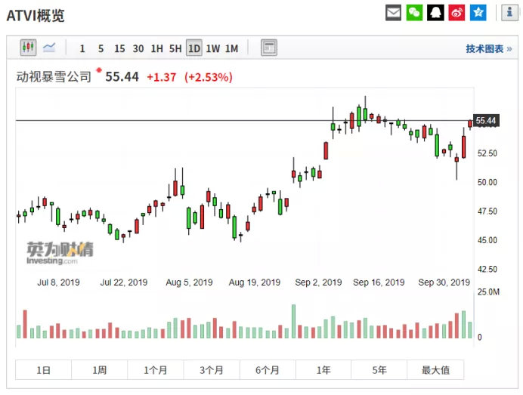Share to Qzone with star icon
The image size is (523, 395).
click(x=478, y=13)
